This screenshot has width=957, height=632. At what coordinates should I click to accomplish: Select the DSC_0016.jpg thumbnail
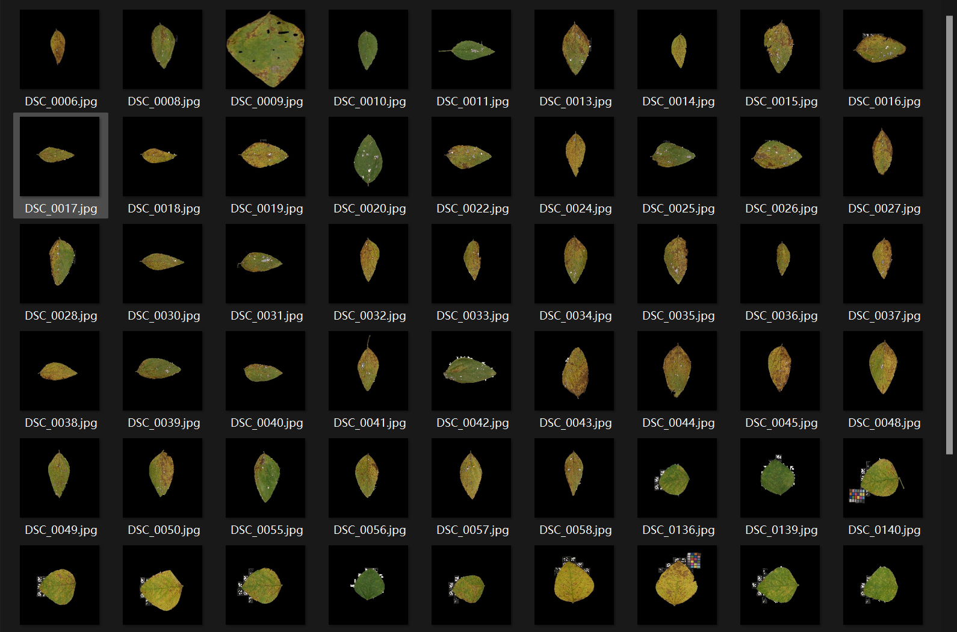click(x=883, y=49)
